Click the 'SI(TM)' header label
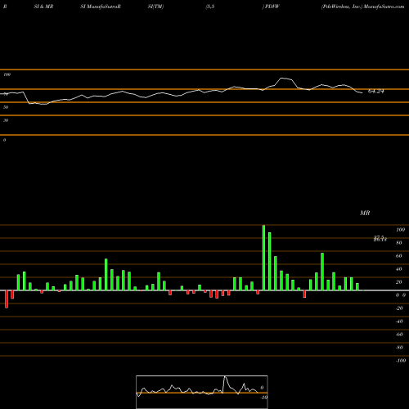 [x=155, y=7]
